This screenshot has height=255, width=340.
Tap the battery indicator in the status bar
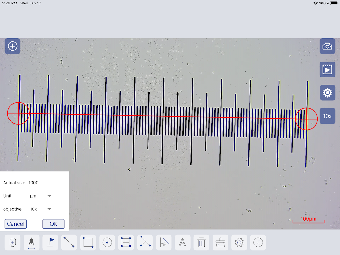coord(334,3)
